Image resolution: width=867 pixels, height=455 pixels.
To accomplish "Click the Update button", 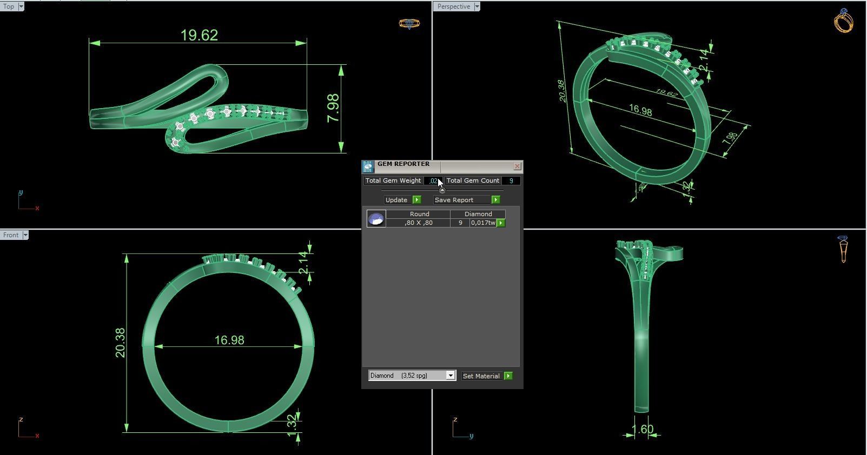I will [x=396, y=200].
